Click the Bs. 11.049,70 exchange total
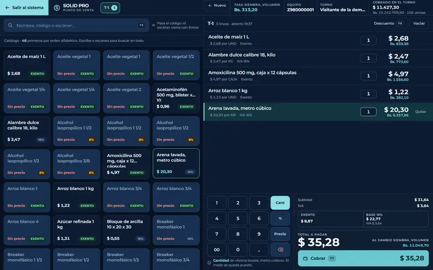 pos(415,245)
